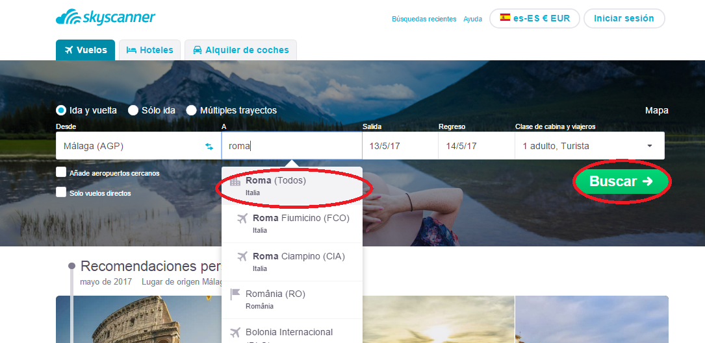Click the plane icon beside Bolonia Internacional
The image size is (705, 343).
[x=235, y=333]
